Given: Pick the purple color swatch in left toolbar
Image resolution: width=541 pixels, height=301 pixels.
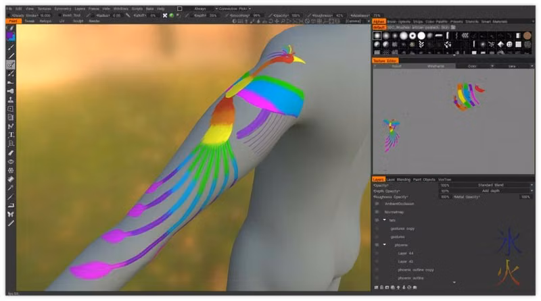Looking at the screenshot, I should point(10,36).
